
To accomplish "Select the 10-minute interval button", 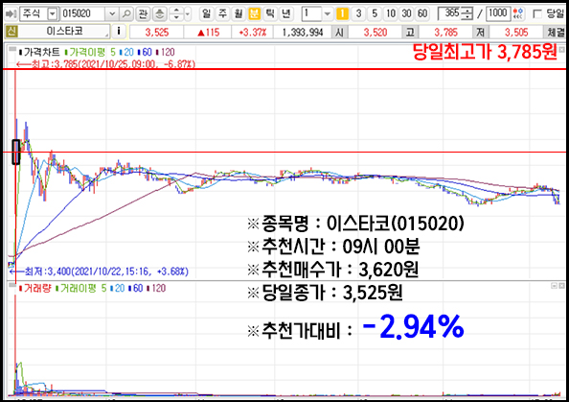I will point(391,13).
